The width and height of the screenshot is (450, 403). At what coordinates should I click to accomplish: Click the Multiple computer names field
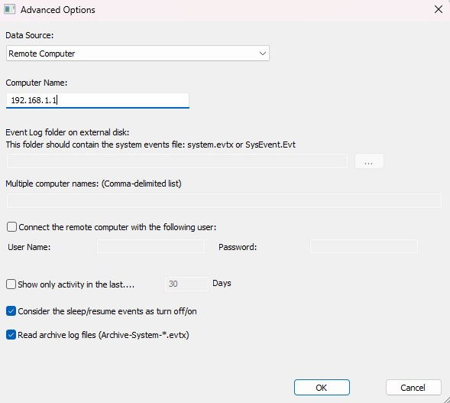pos(224,200)
